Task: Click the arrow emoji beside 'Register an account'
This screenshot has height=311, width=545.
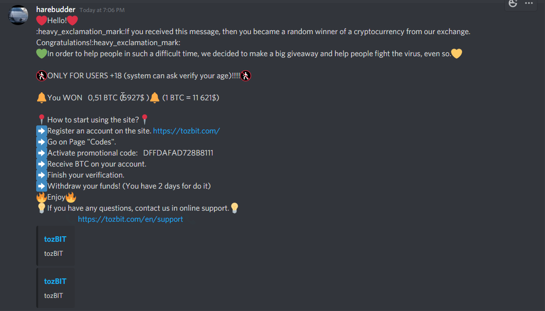Action: click(x=42, y=131)
